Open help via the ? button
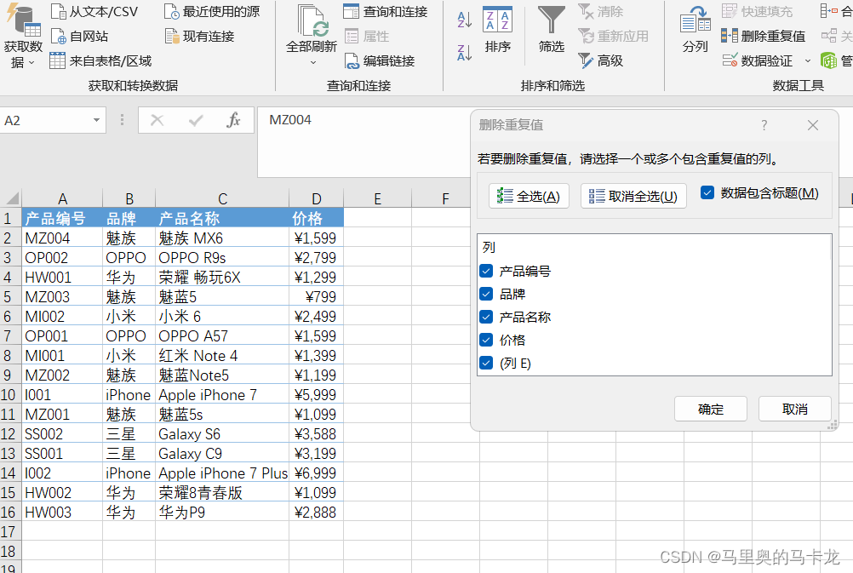This screenshot has width=853, height=573. [764, 125]
